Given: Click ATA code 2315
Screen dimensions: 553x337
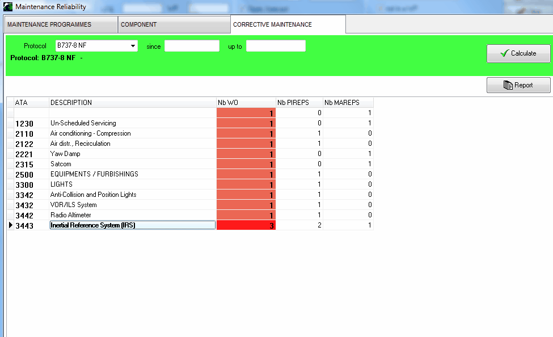Looking at the screenshot, I should (x=24, y=165).
